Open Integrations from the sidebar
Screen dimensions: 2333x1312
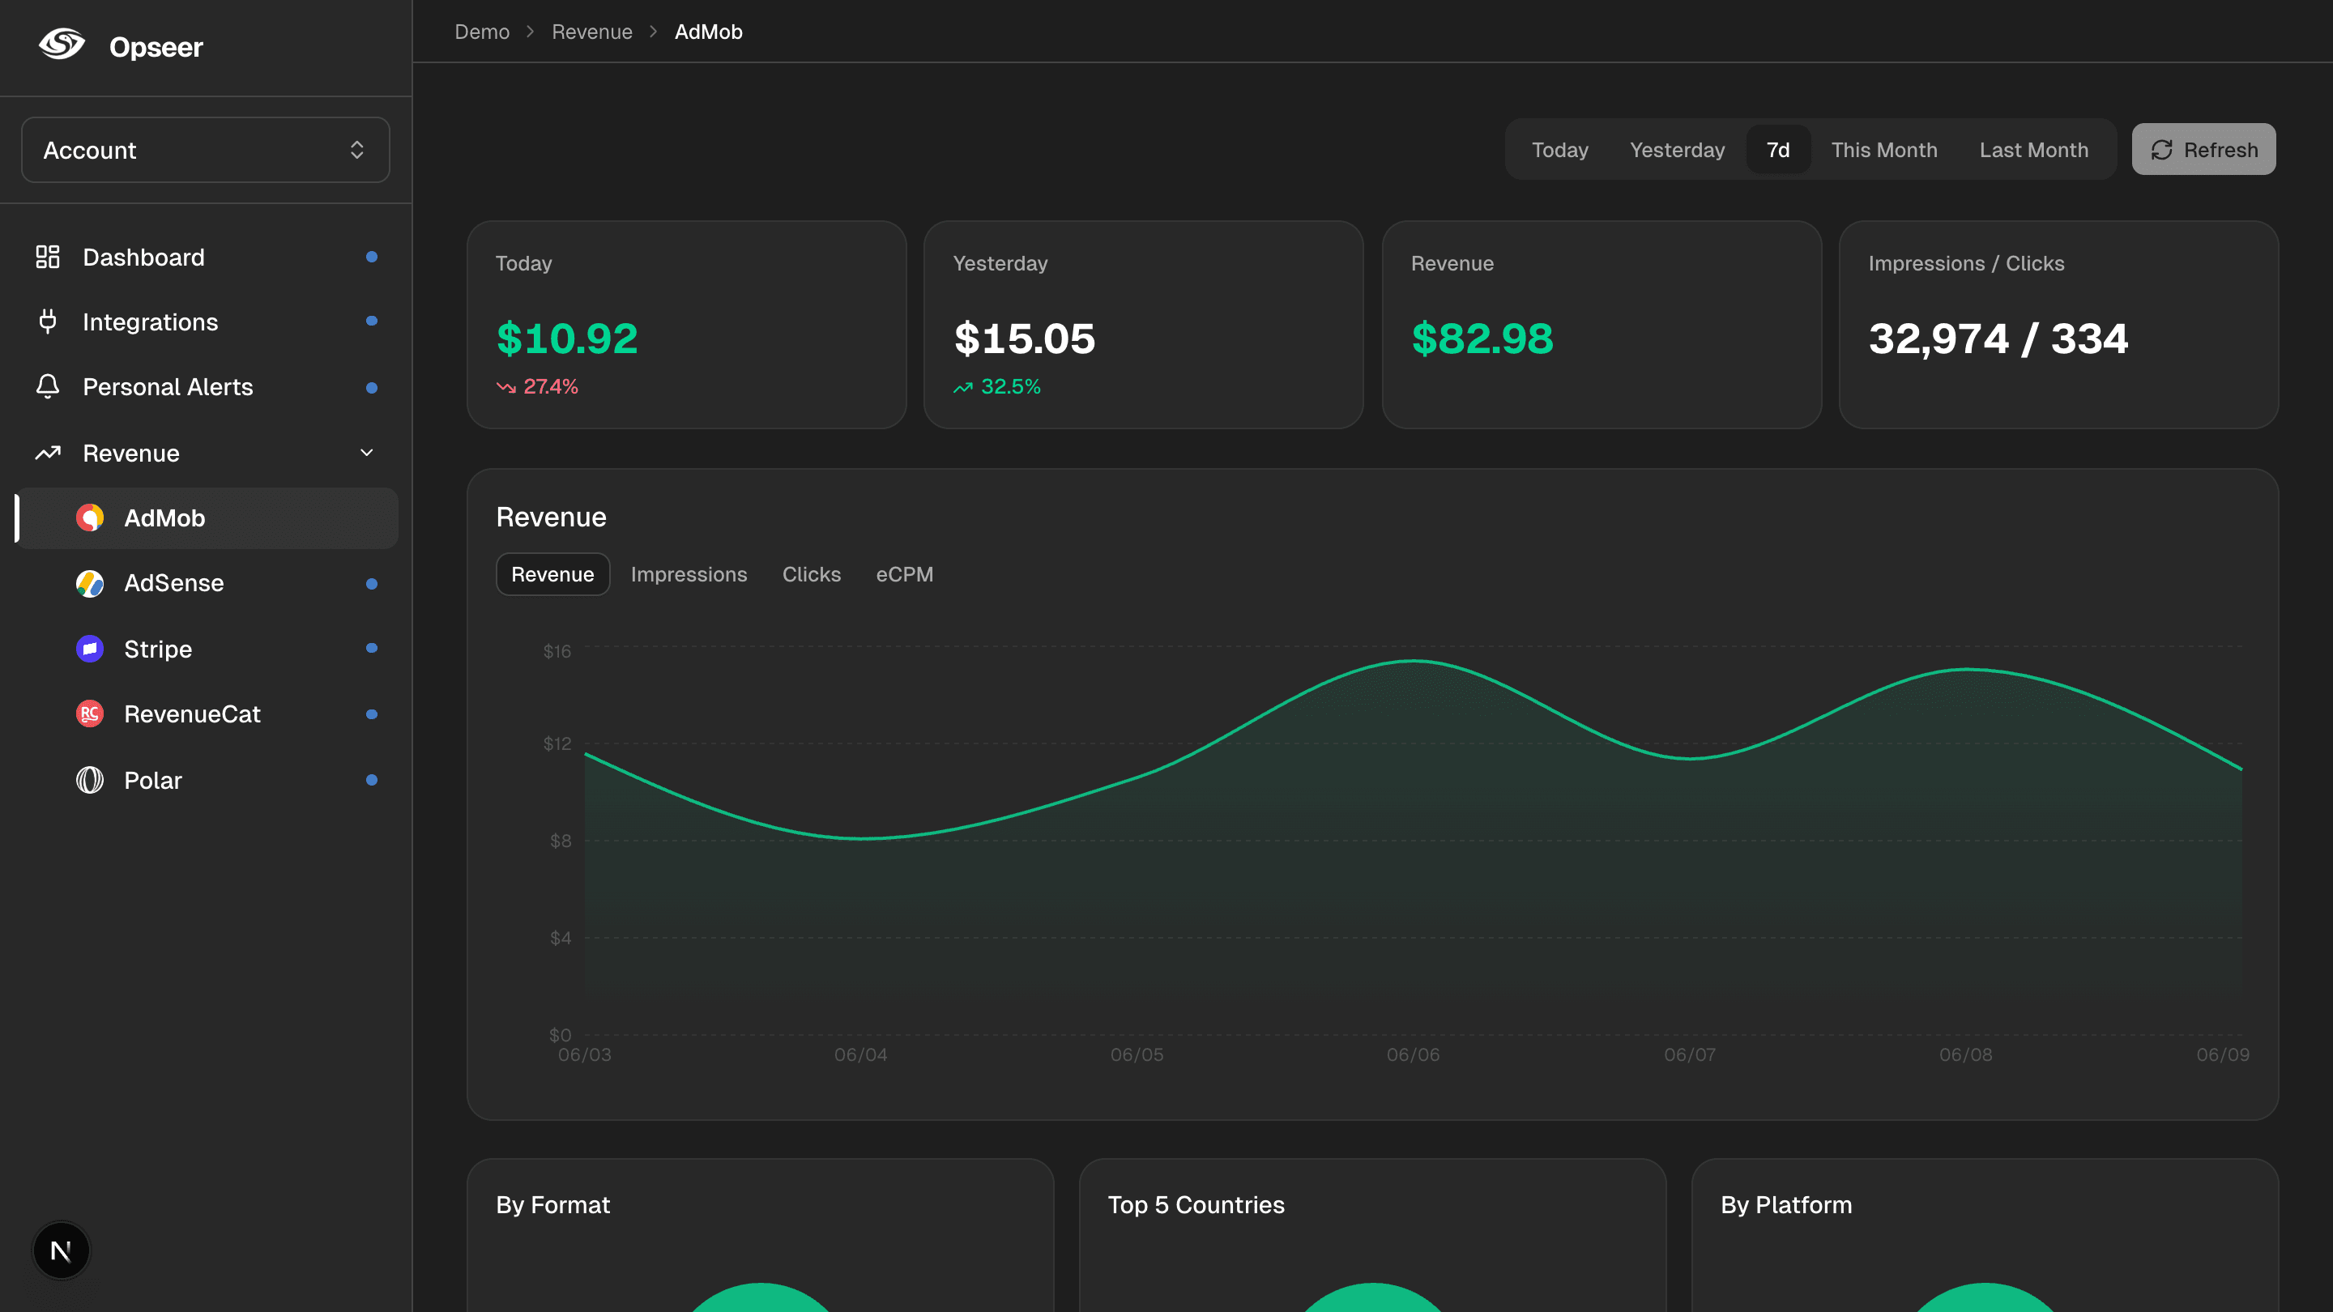point(207,322)
